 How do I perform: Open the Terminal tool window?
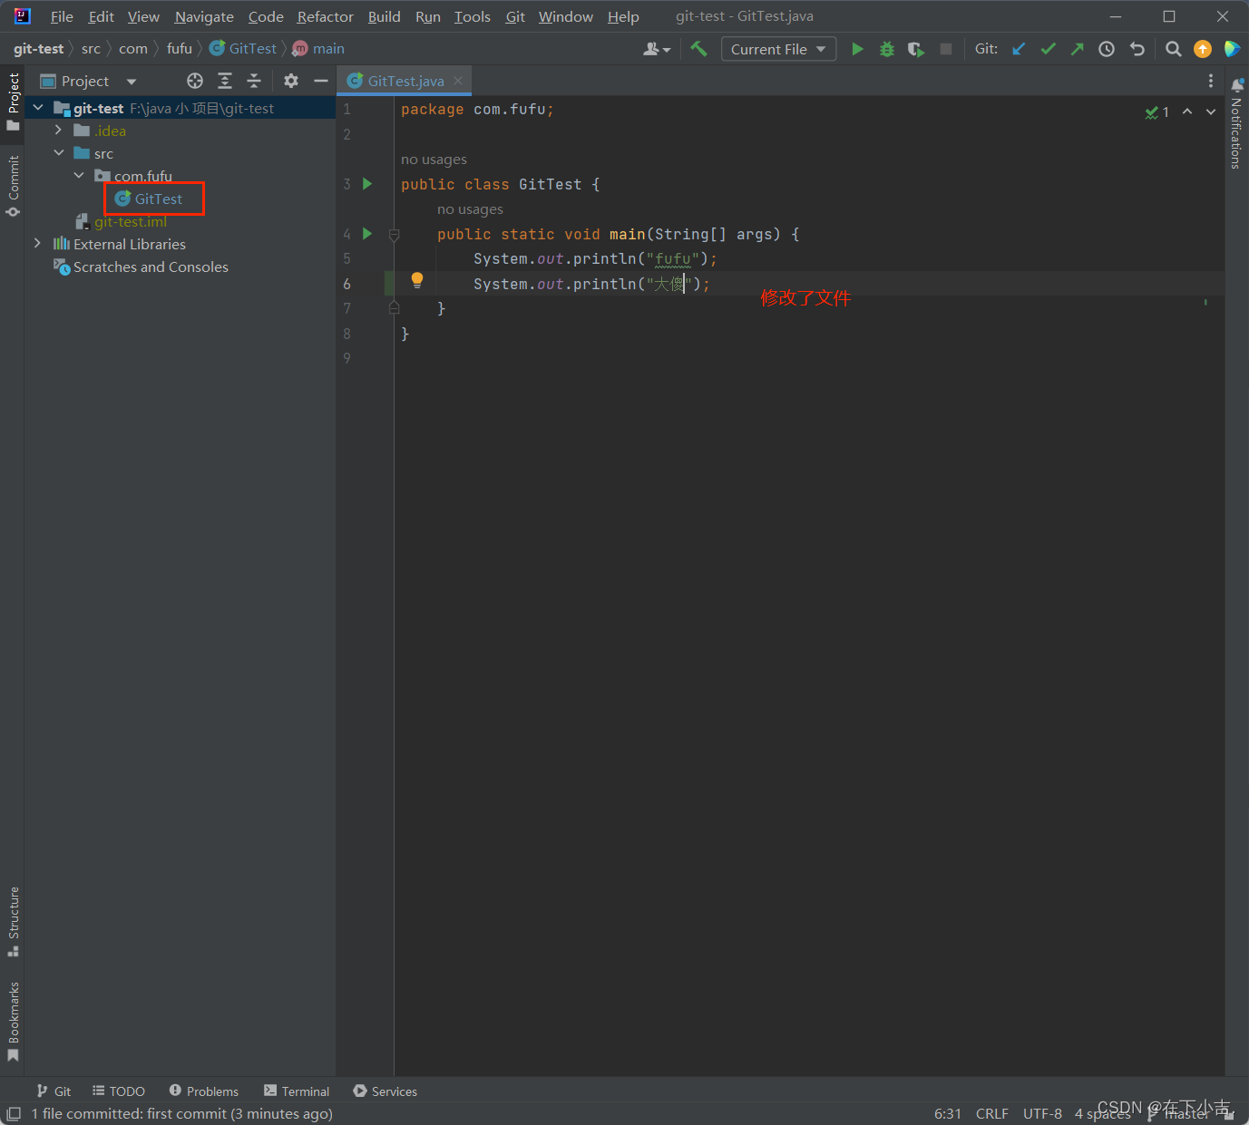(x=297, y=1091)
